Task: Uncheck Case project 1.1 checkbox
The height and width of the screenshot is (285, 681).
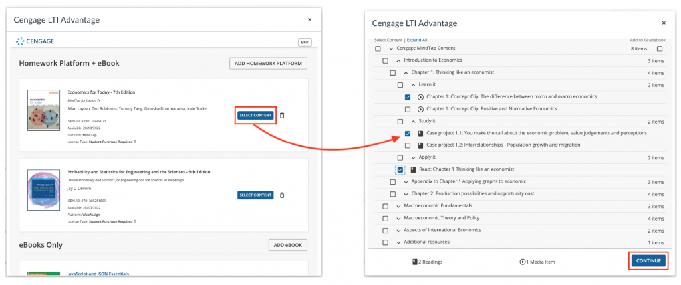Action: (x=408, y=134)
